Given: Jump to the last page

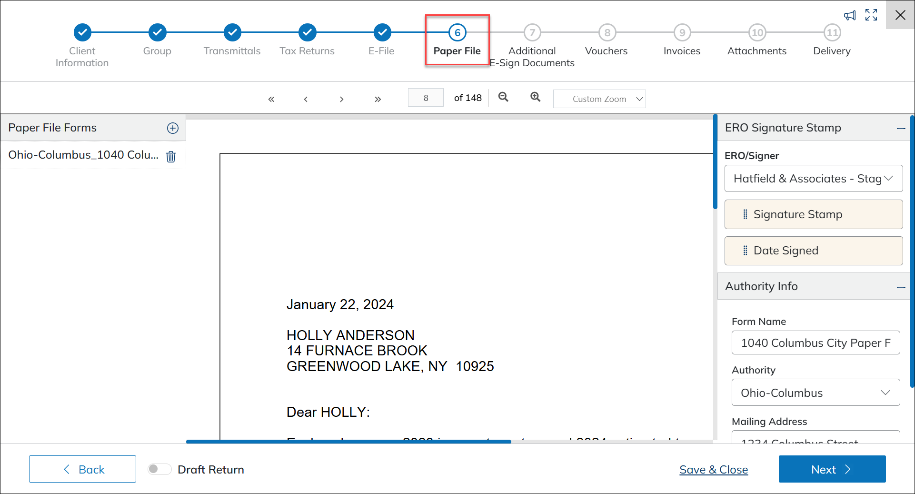Looking at the screenshot, I should tap(378, 99).
